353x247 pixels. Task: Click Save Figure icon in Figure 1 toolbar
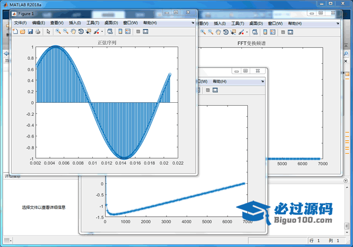point(31,32)
